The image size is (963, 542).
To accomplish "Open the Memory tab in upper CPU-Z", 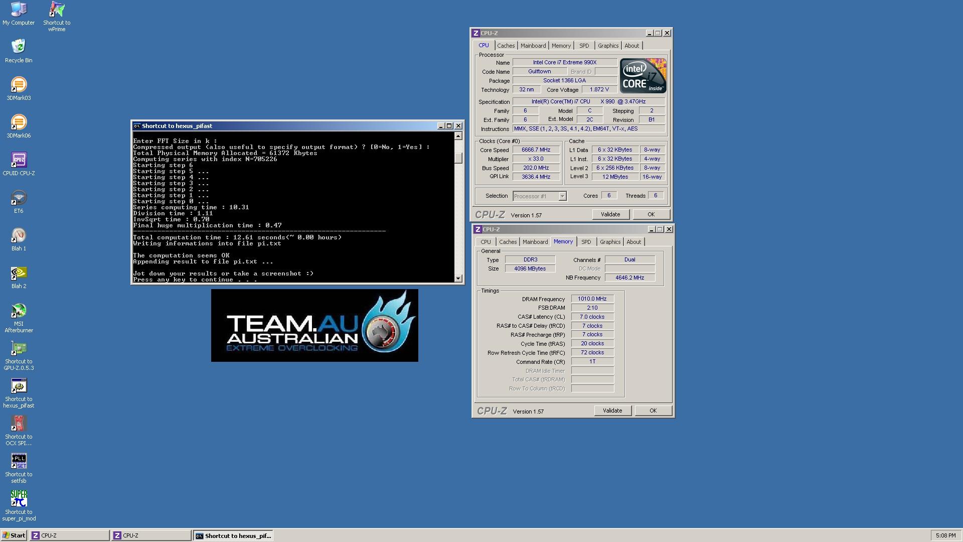I will pyautogui.click(x=561, y=46).
